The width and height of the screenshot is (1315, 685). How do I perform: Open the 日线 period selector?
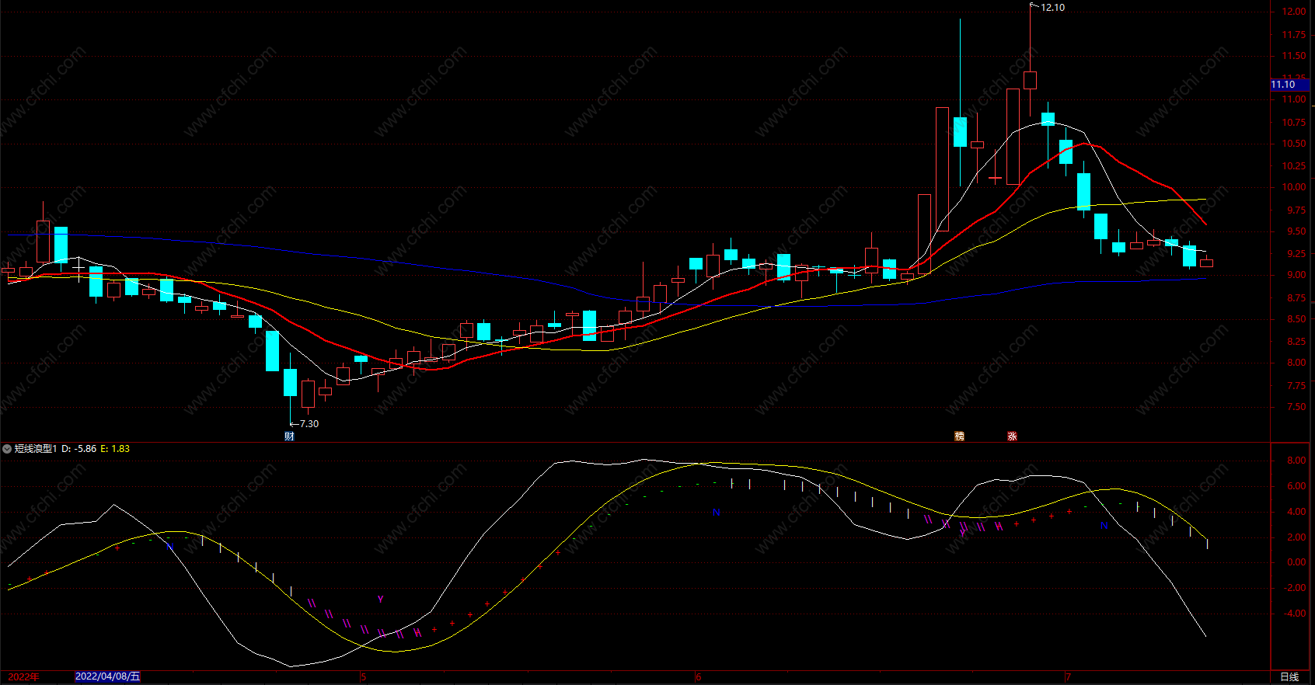[1289, 677]
